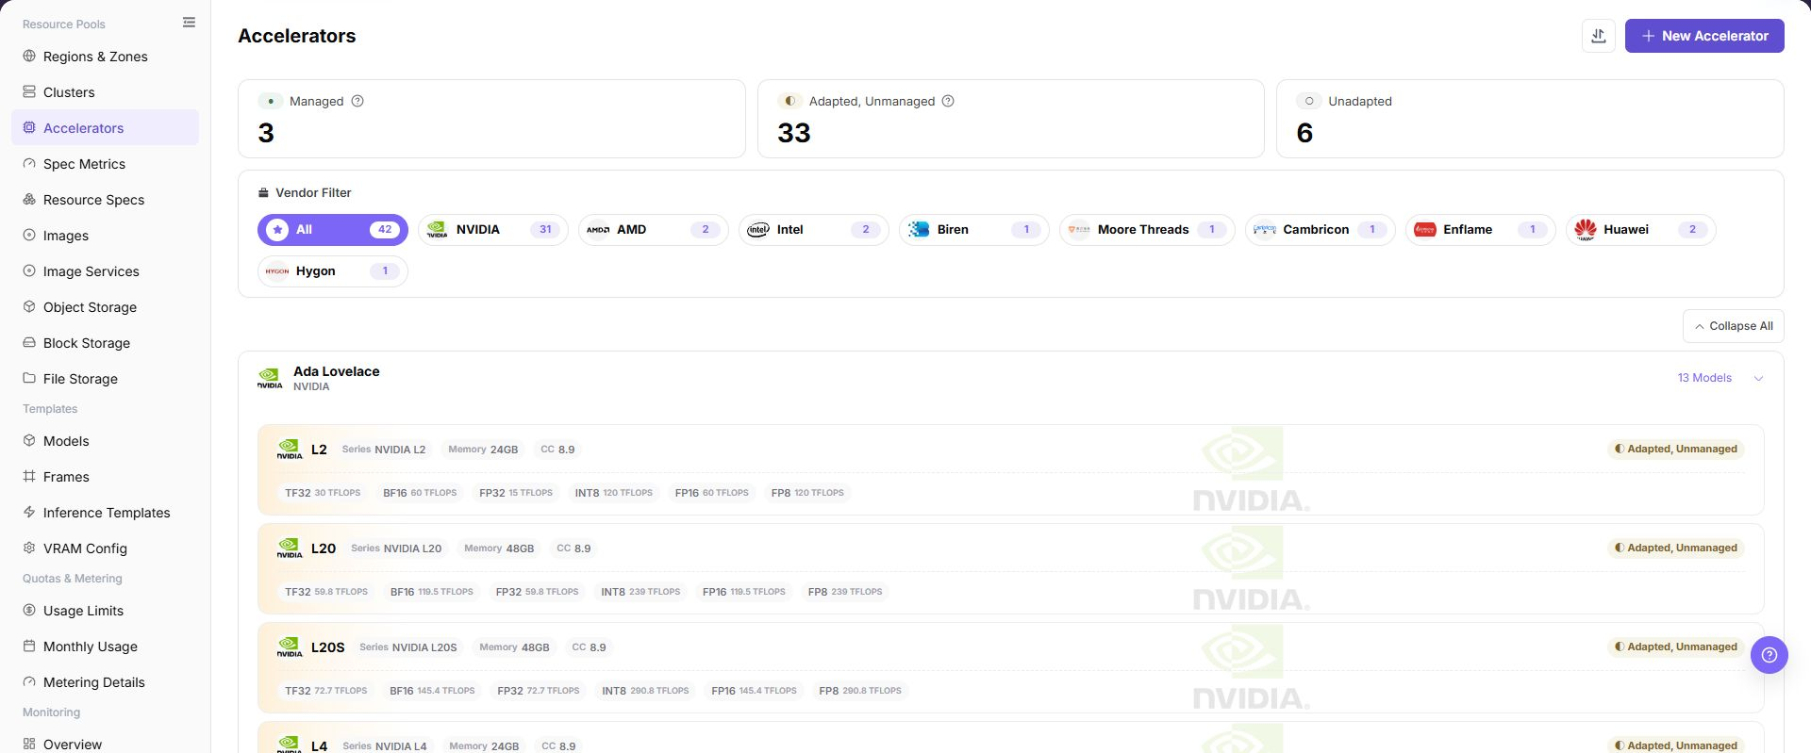Viewport: 1811px width, 753px height.
Task: Click the Frames hash icon
Action: [29, 477]
